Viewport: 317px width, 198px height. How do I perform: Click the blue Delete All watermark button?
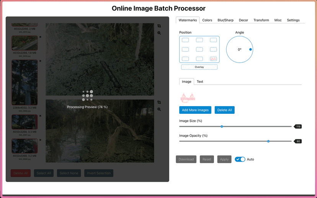point(224,110)
